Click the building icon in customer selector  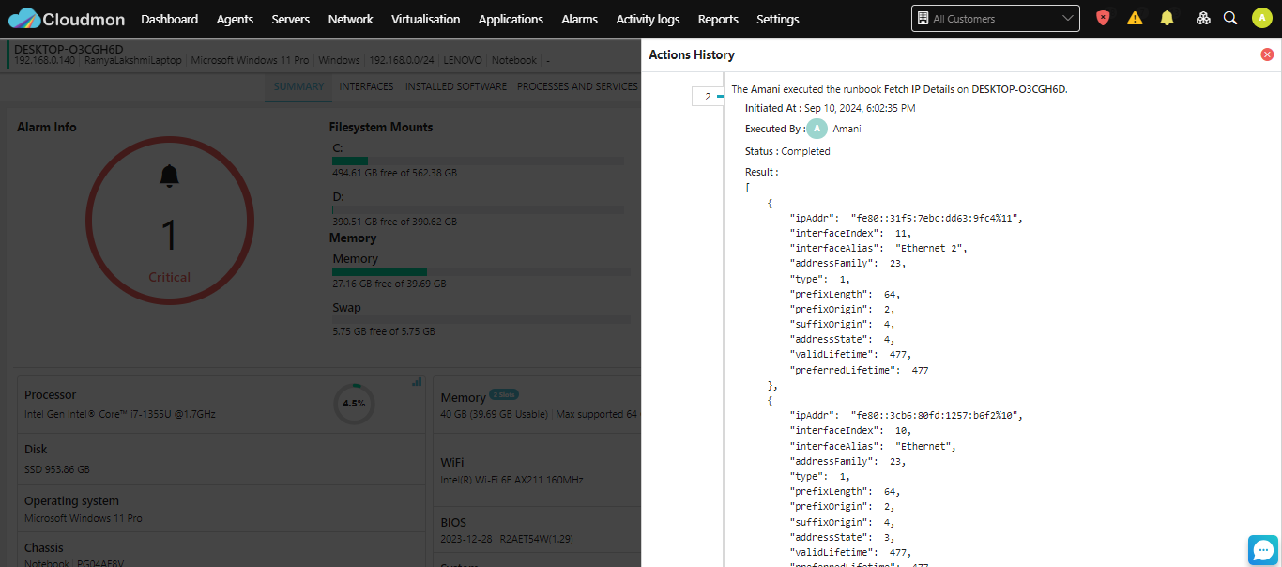[923, 19]
